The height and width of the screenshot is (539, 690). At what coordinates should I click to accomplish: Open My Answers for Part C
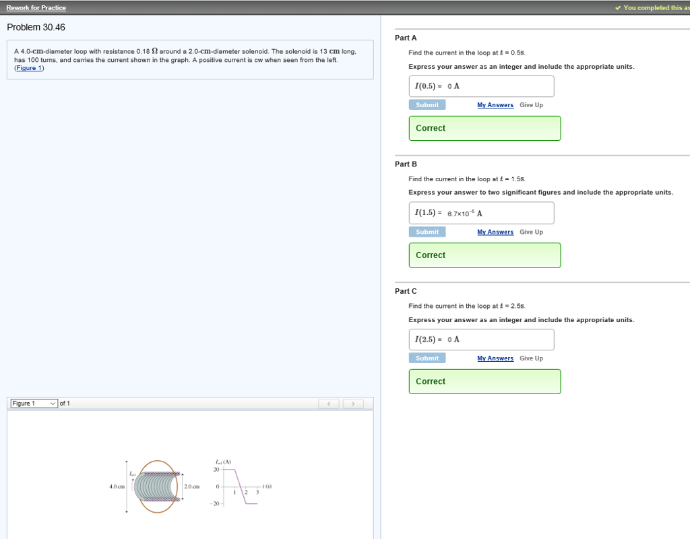[x=495, y=358]
